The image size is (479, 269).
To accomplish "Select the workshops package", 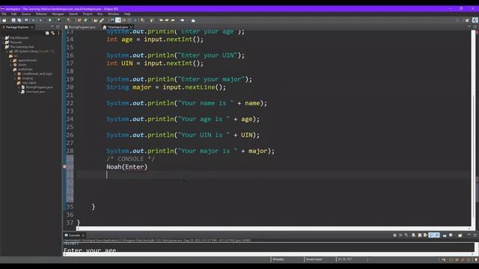I will [25, 69].
